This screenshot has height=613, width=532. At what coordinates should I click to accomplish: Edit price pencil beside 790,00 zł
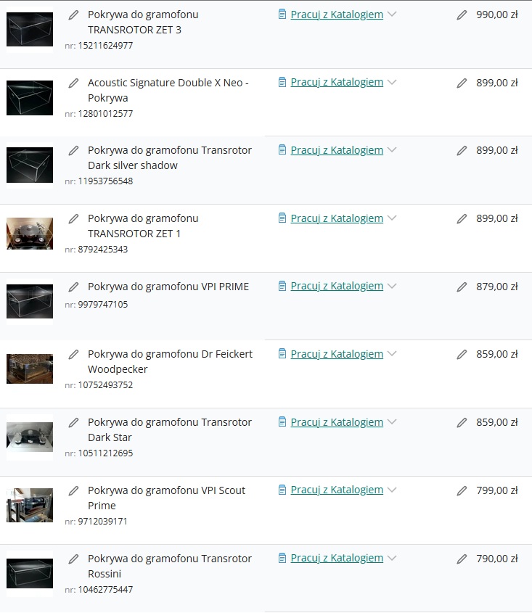pos(462,559)
